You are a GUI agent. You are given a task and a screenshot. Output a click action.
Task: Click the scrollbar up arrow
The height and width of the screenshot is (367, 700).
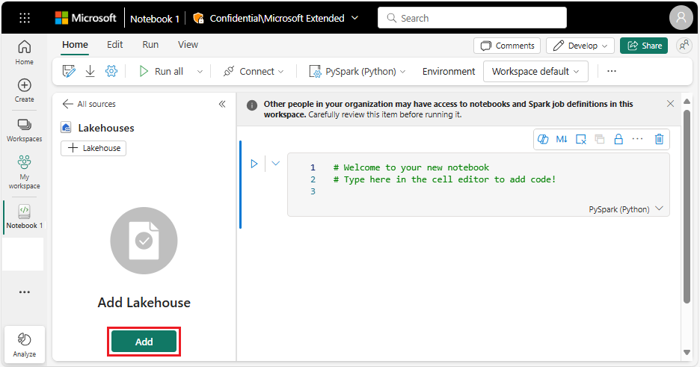[x=687, y=102]
